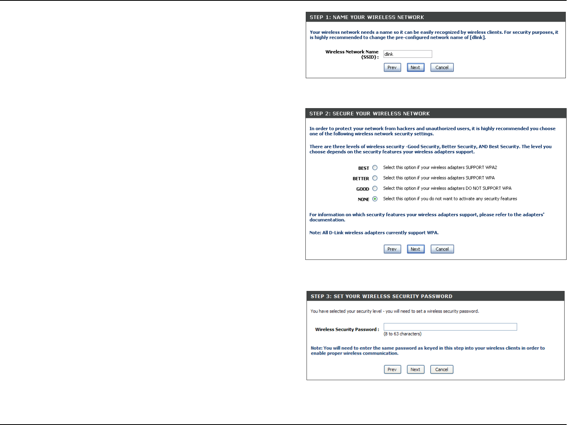Click Prev in Step 2 panel
Image resolution: width=567 pixels, height=425 pixels.
pos(392,249)
